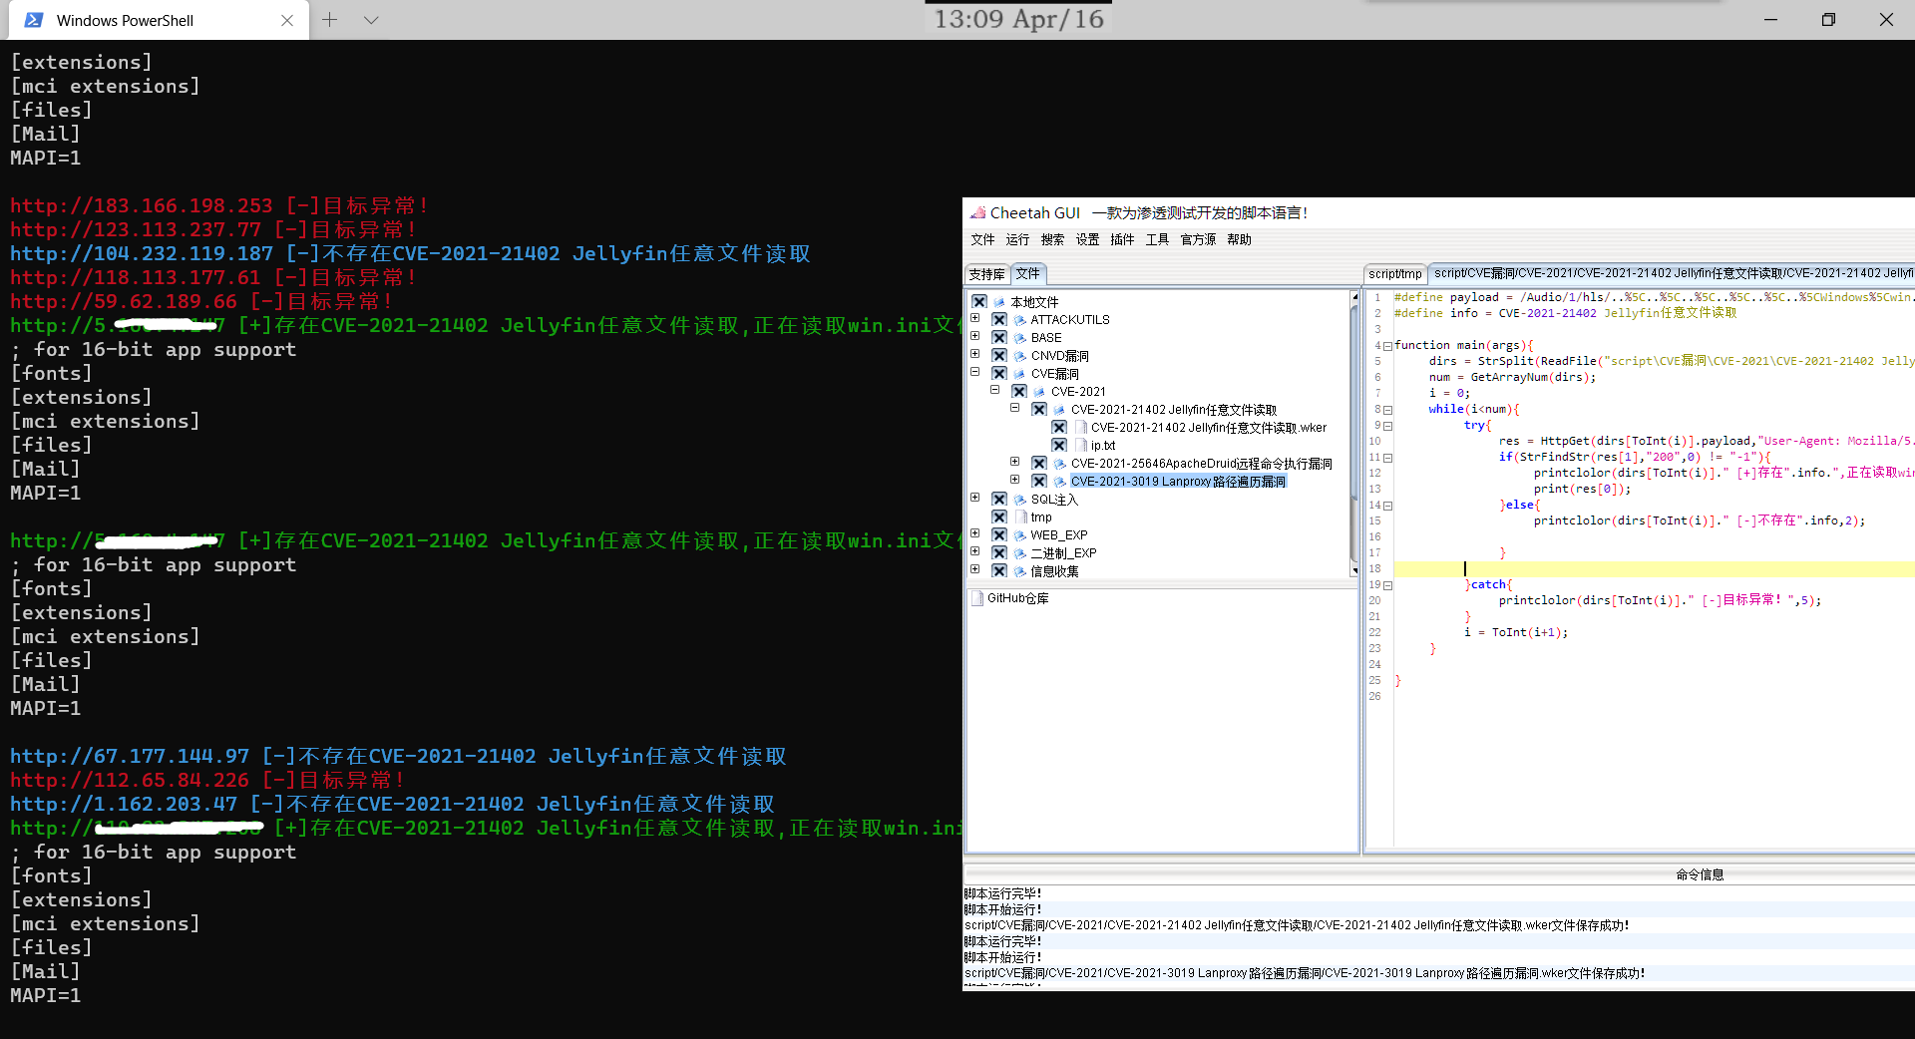1915x1039 pixels.
Task: Select the CVE-2021-21402 Jellyfin任意文件读取.wker file
Action: pyautogui.click(x=1209, y=428)
